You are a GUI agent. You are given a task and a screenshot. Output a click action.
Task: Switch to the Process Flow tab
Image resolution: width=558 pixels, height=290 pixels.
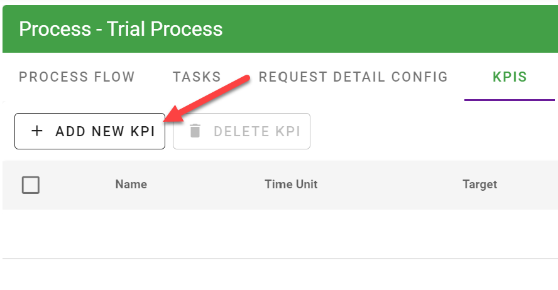(77, 77)
